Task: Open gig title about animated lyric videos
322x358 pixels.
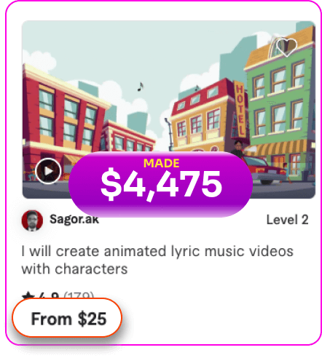Action: (157, 260)
